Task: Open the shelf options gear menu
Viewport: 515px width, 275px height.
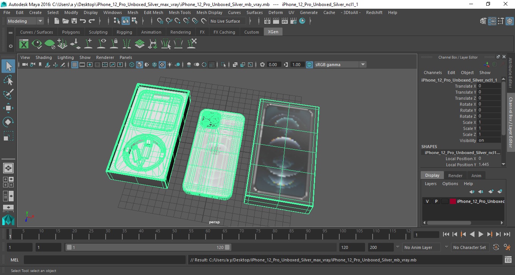Action: coord(11,46)
